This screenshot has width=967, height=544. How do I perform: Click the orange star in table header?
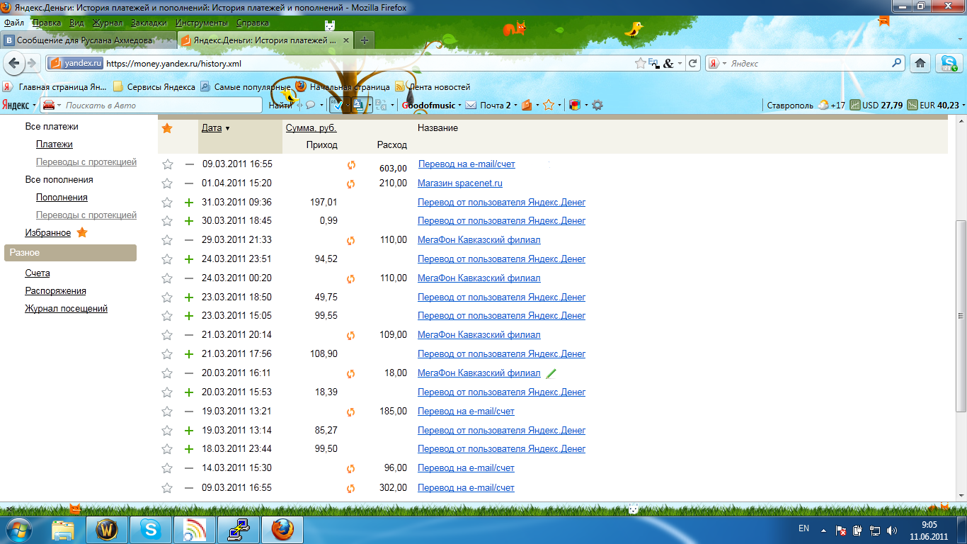tap(167, 128)
